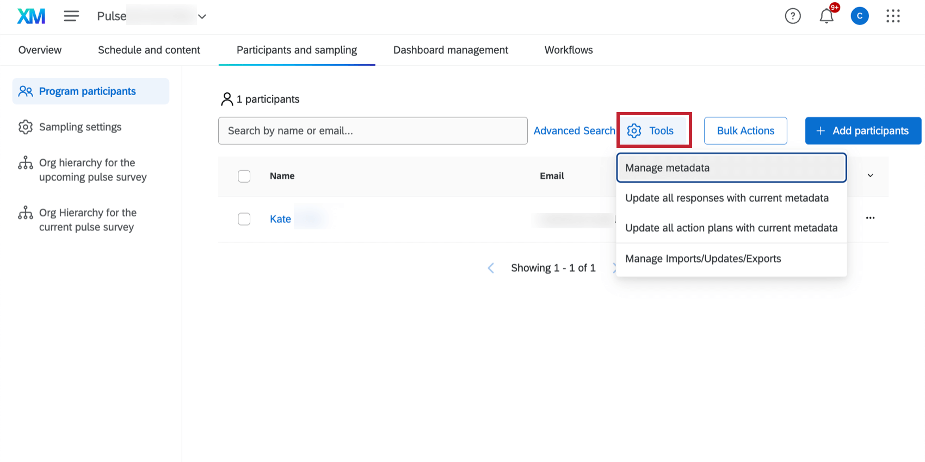The image size is (925, 462).
Task: Open the row options ellipsis for Kate
Action: pos(871,218)
